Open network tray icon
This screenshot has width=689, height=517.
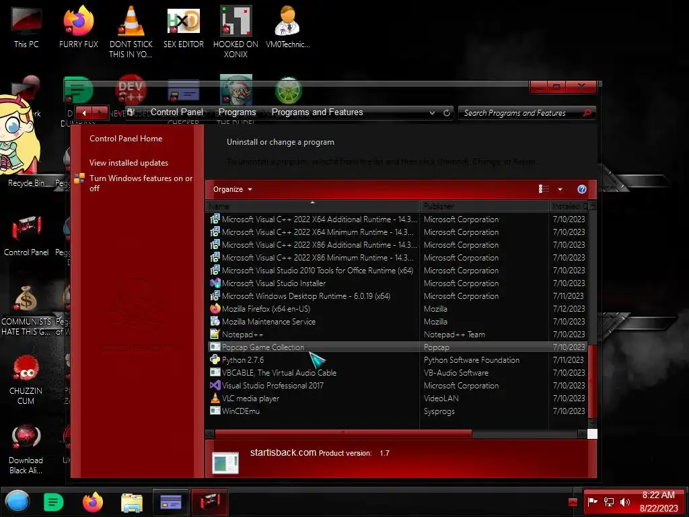pos(608,502)
